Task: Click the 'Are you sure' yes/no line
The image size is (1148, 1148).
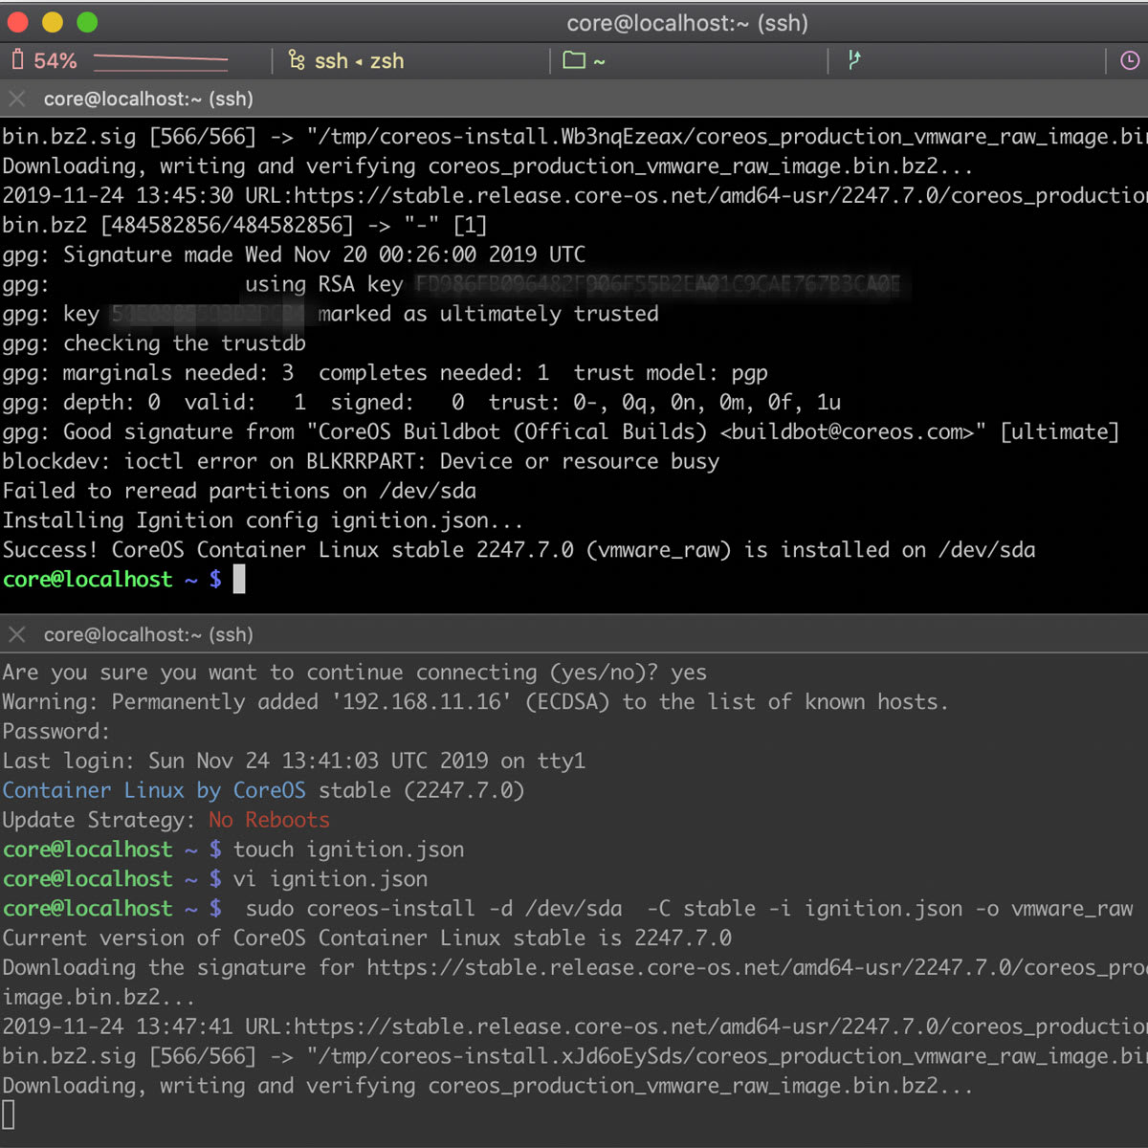Action: 354,673
